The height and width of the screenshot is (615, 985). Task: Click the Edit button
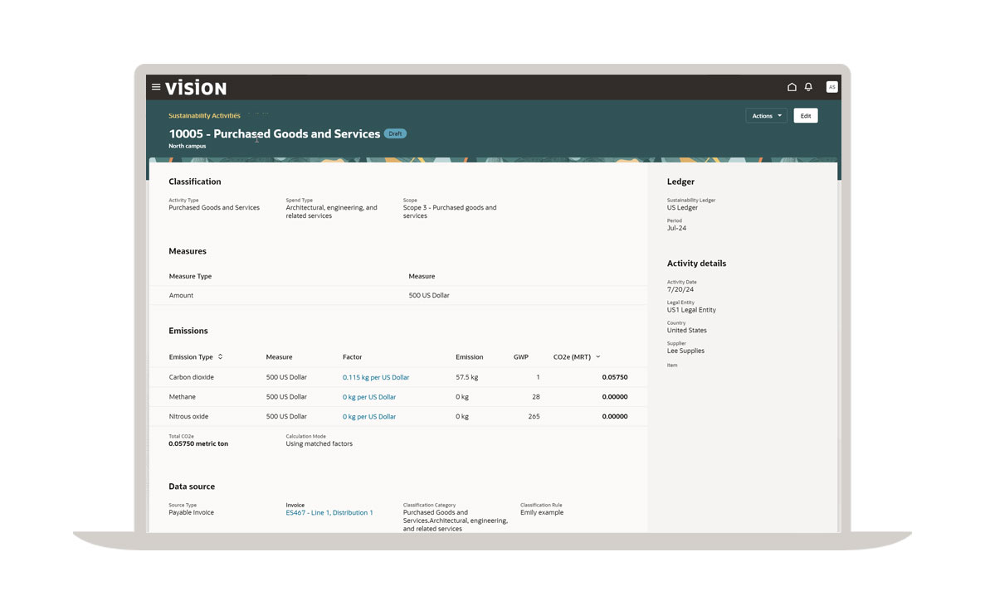pyautogui.click(x=805, y=116)
